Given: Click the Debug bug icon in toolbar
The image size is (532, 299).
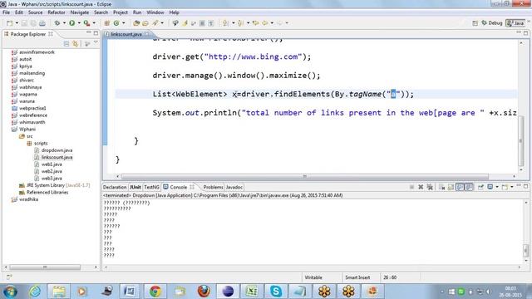Looking at the screenshot, I should click(x=57, y=23).
